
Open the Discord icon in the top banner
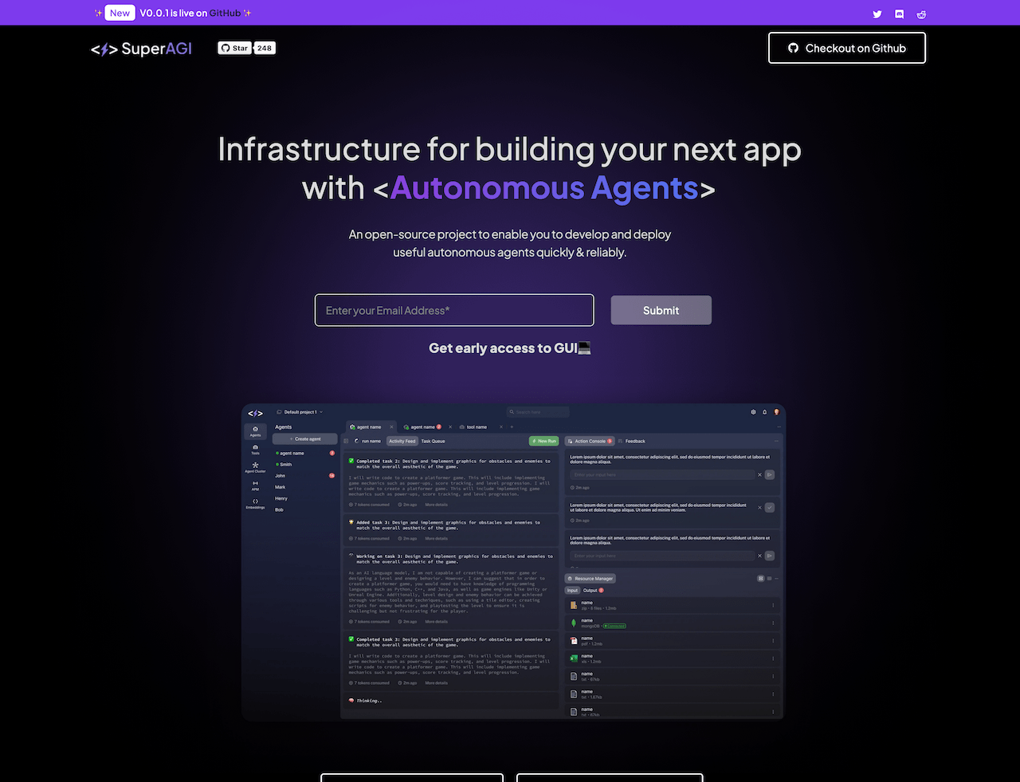pyautogui.click(x=899, y=14)
